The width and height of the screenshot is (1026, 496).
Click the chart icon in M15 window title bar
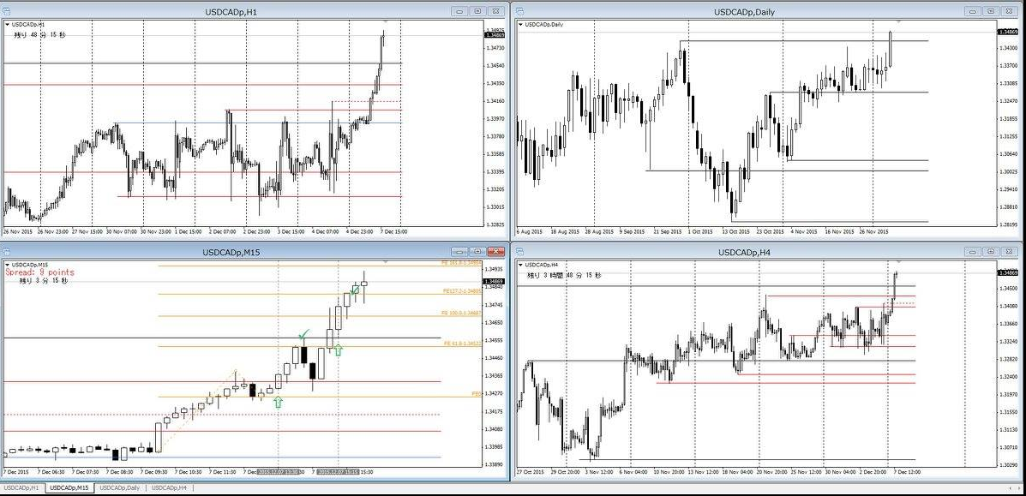(7, 253)
